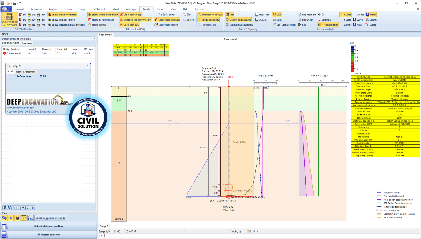Display Sxx stress result
Screen dimensions: 421x239
(31, 15)
